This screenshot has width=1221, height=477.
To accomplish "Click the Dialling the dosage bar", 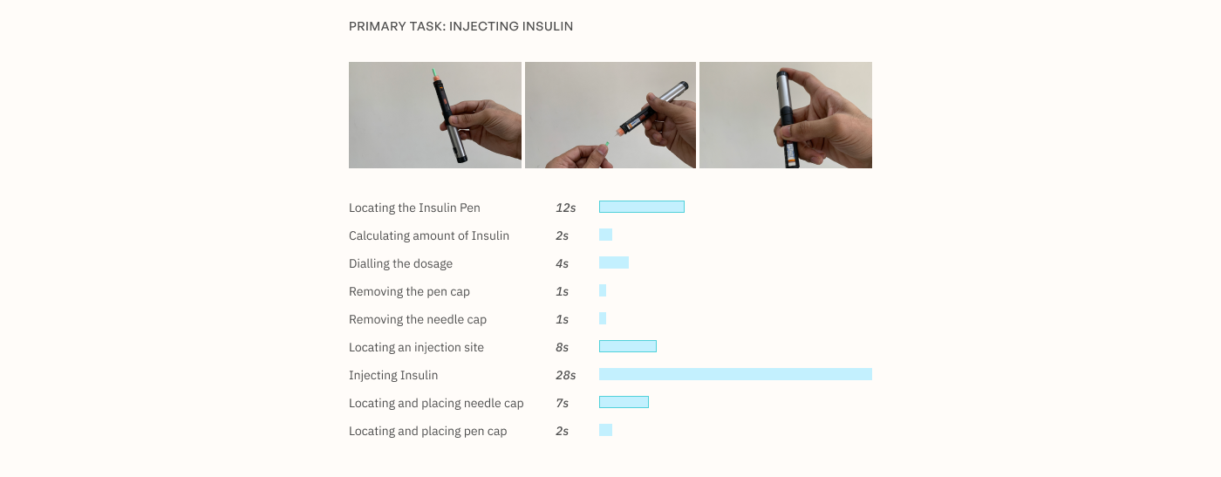I will click(613, 262).
